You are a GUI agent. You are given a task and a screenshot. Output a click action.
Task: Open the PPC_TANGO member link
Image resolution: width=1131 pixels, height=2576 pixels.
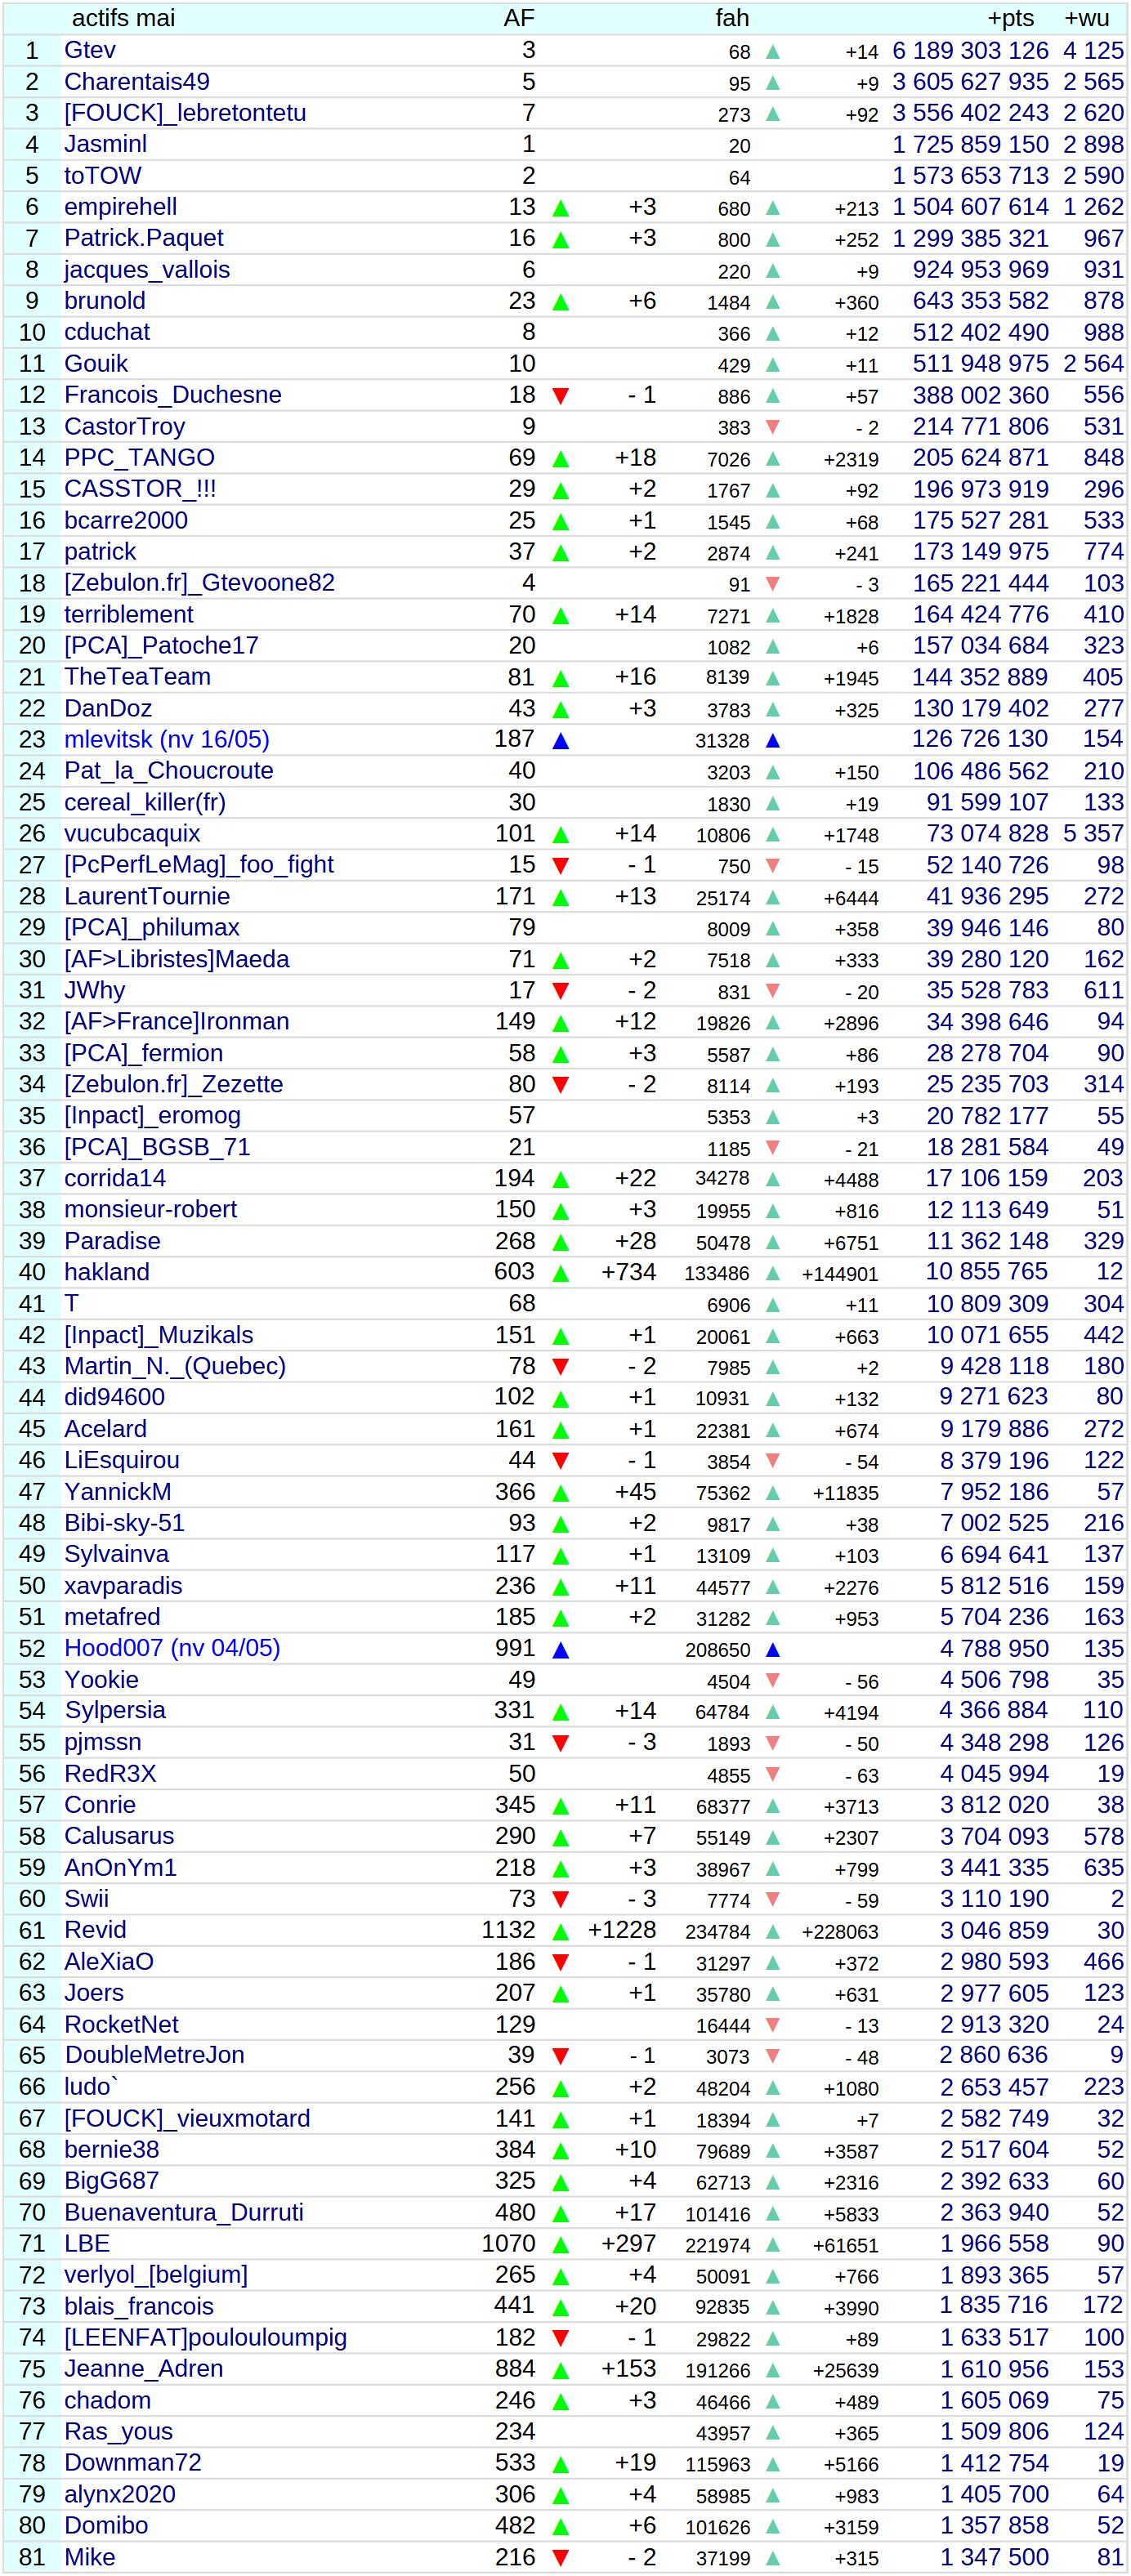[x=139, y=458]
